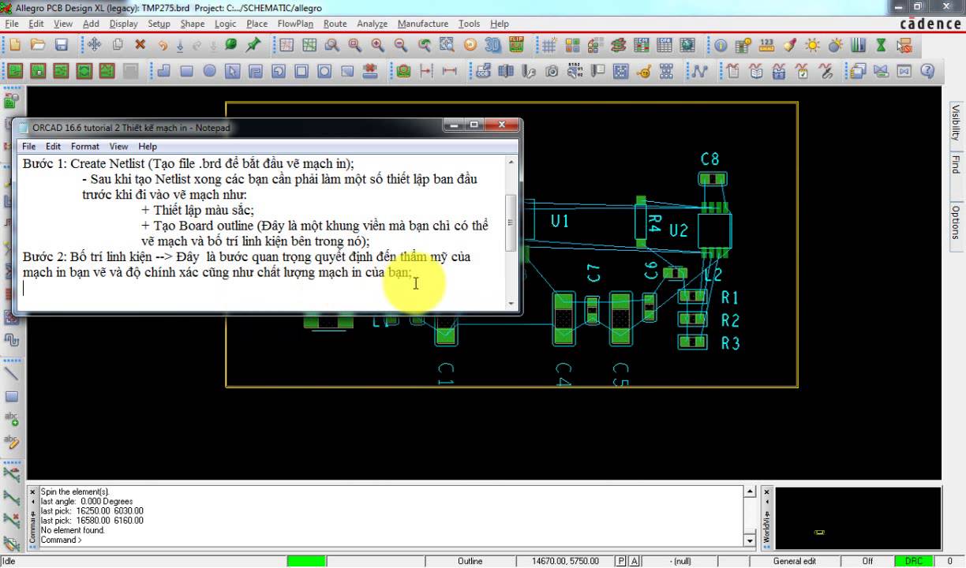Click the green DRC status indicator
The width and height of the screenshot is (966, 568).
[913, 561]
